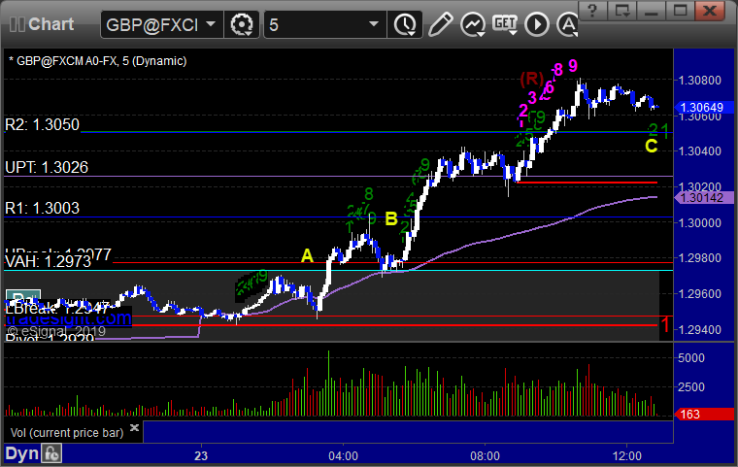Expand the interval 5 dropdown arrow

click(x=374, y=24)
